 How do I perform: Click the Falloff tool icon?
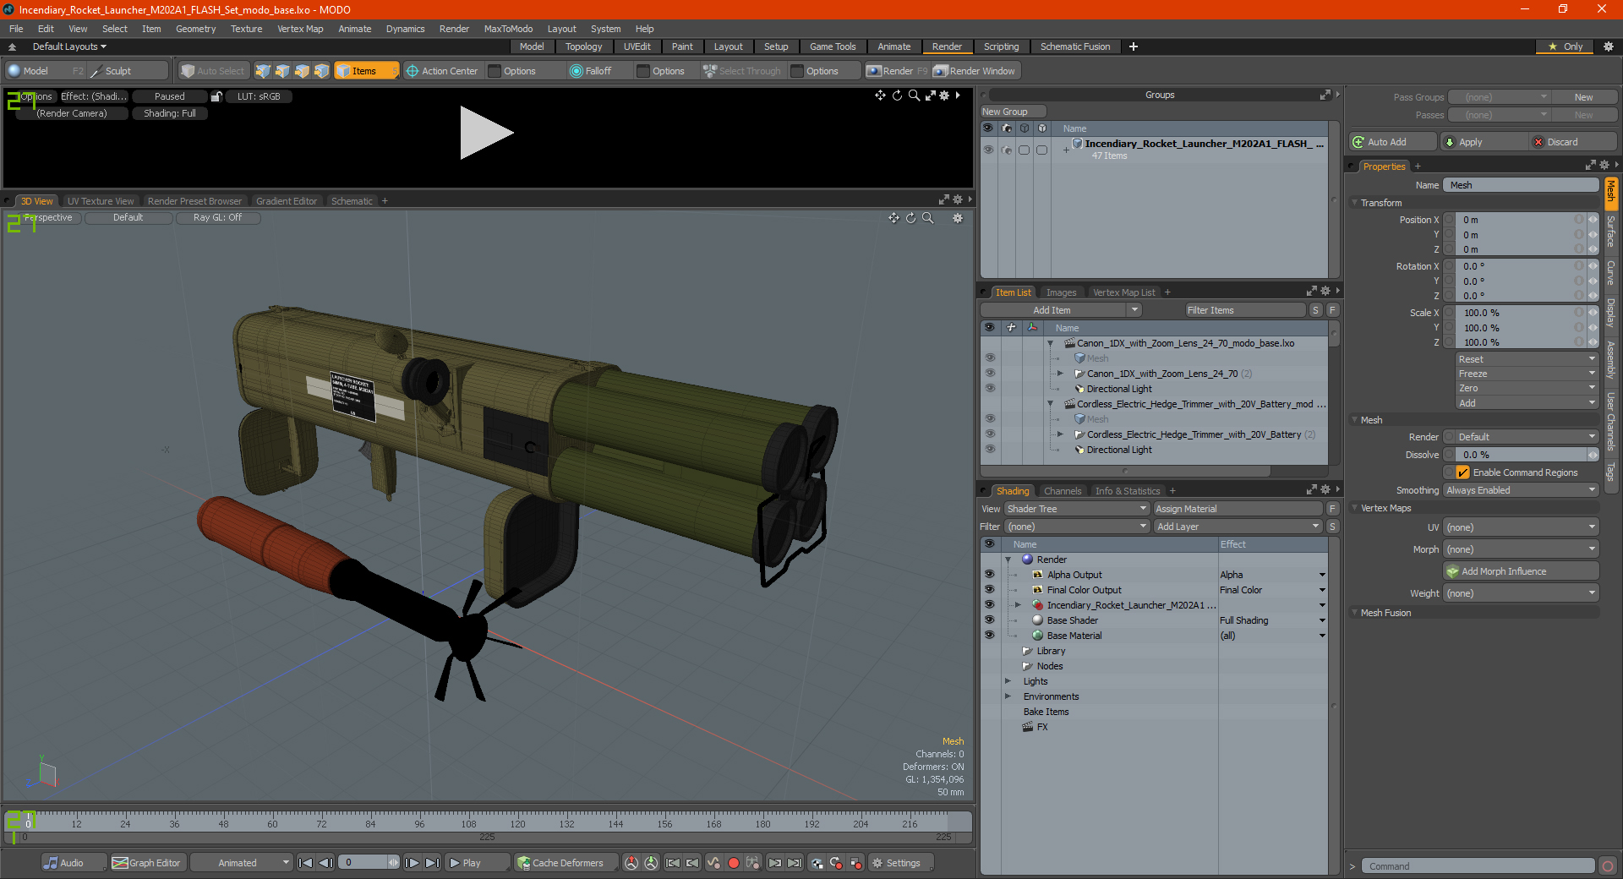point(577,71)
